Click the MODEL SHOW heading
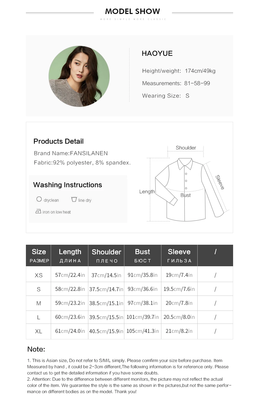The width and height of the screenshot is (259, 400). (x=133, y=11)
